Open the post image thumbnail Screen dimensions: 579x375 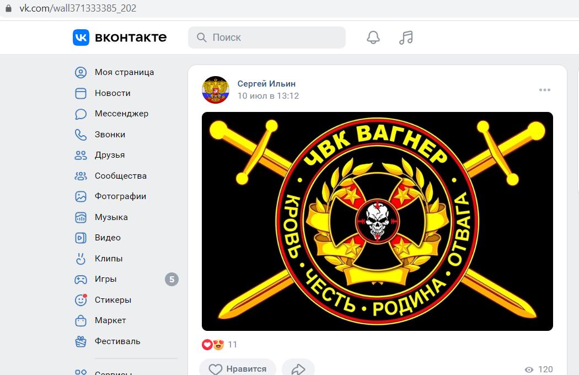click(377, 221)
